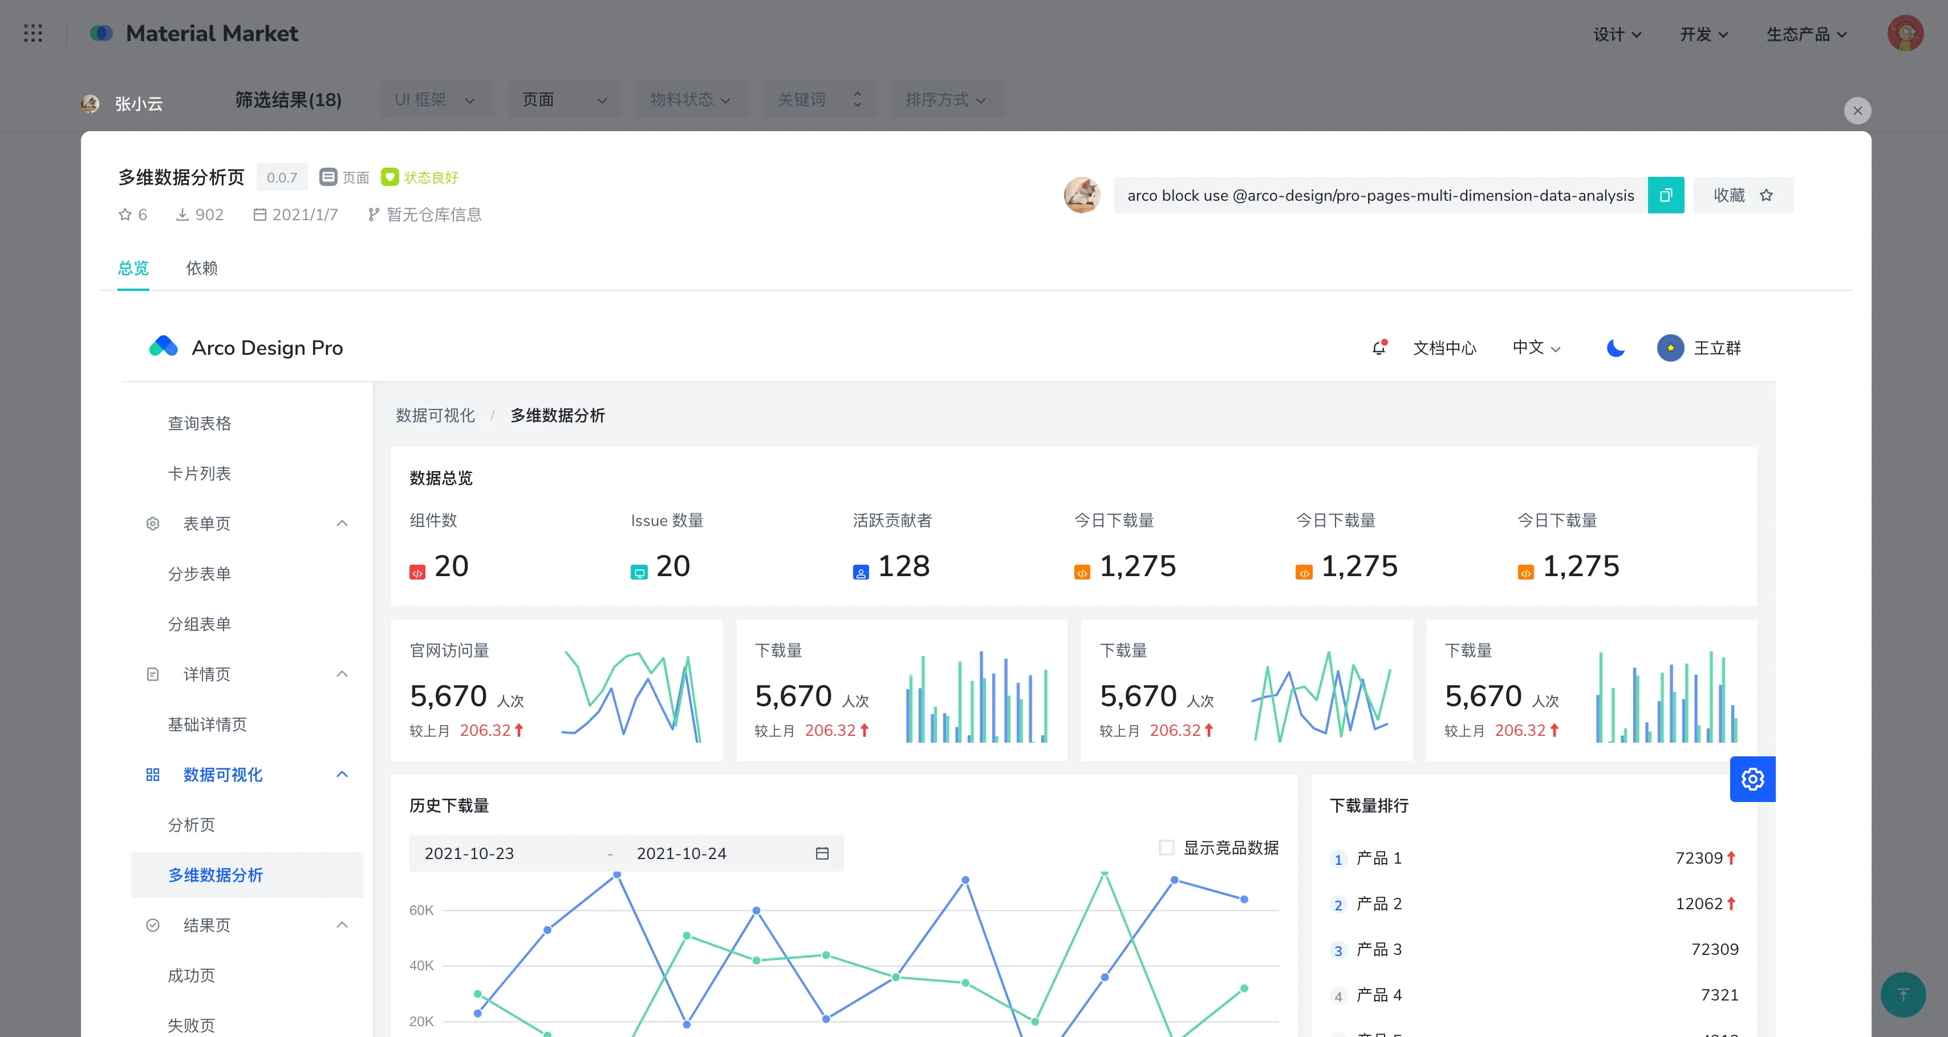Click the 组件数 red code icon

coord(417,573)
